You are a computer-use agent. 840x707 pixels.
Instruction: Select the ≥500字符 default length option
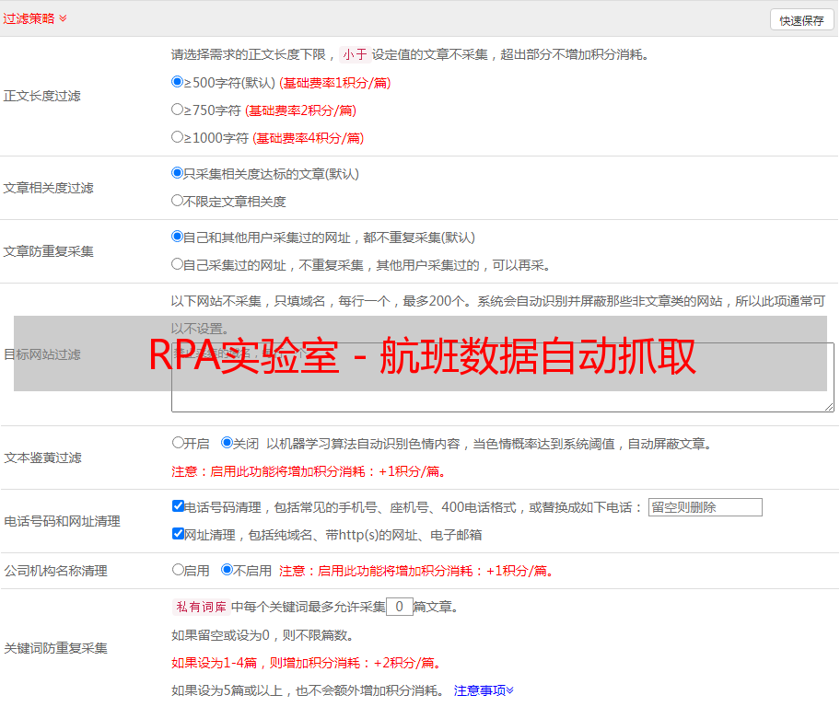coord(178,82)
